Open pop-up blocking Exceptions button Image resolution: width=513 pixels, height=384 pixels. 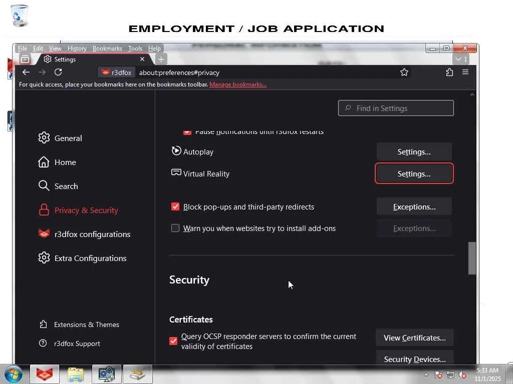[x=414, y=206]
